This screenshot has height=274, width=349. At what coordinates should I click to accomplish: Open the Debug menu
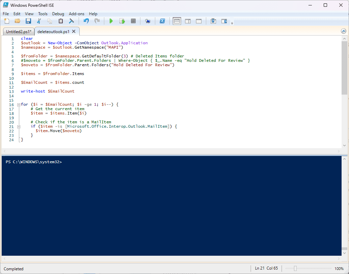pos(58,14)
